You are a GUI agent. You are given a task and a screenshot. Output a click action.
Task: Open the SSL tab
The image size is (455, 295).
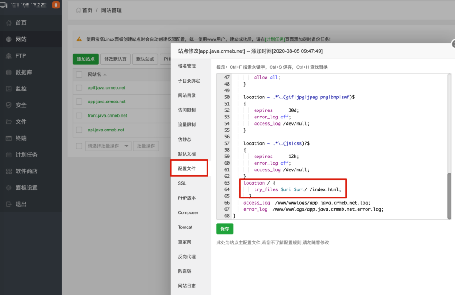coord(182,183)
